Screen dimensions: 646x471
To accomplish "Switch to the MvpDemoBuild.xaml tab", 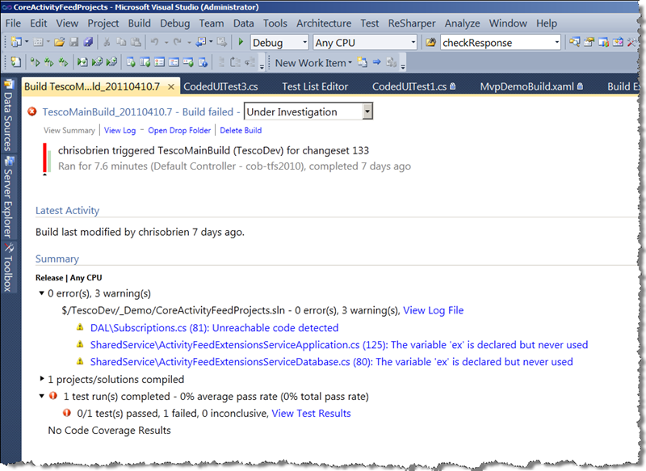I will 531,86.
